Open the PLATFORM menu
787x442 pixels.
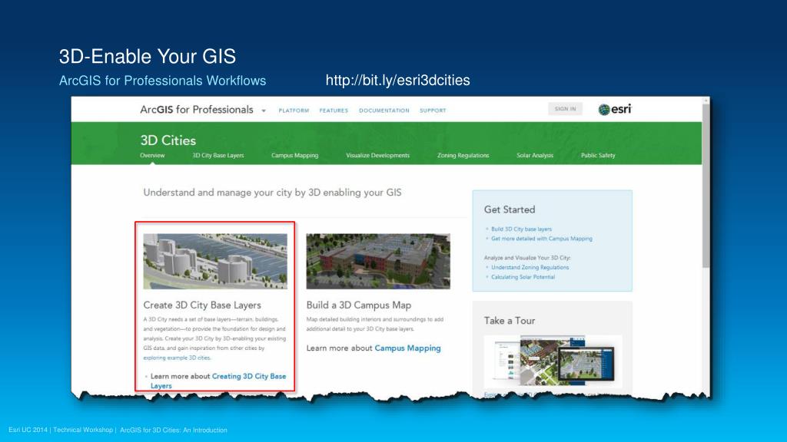tap(294, 110)
